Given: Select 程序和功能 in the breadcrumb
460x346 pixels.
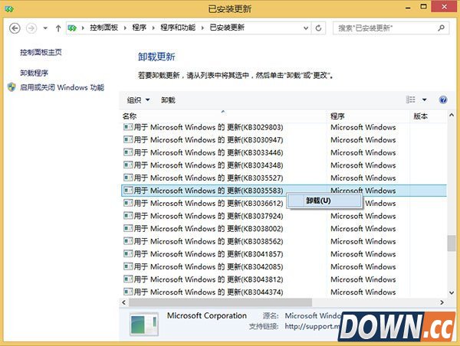Looking at the screenshot, I should point(178,28).
